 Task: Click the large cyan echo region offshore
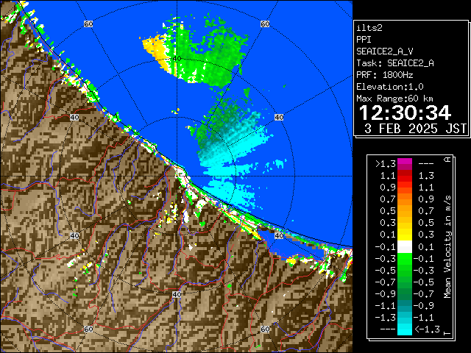pos(231,162)
